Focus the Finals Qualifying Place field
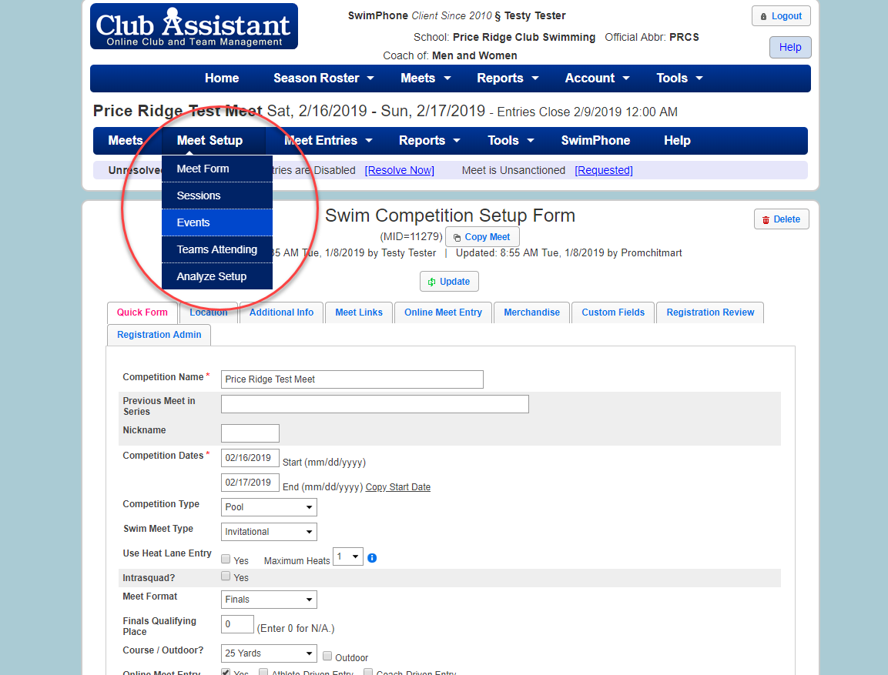Image resolution: width=888 pixels, height=675 pixels. coord(237,624)
